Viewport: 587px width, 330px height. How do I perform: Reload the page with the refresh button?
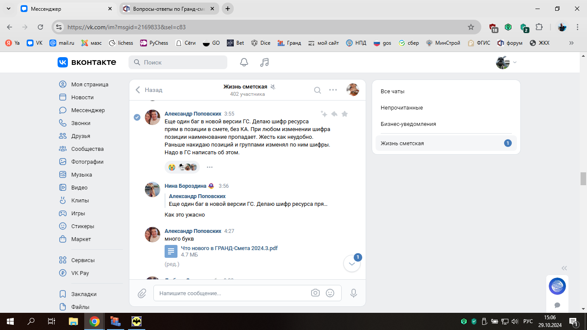coord(40,27)
